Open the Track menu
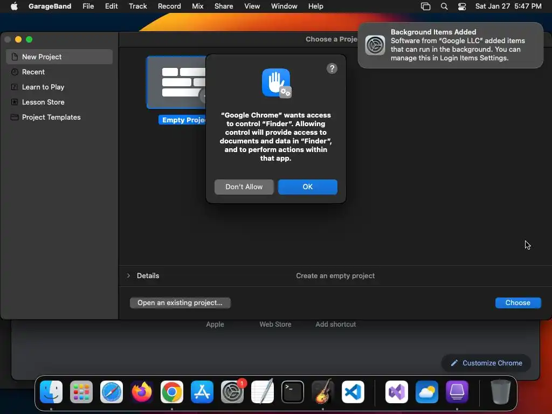Image resolution: width=552 pixels, height=414 pixels. pos(137,6)
